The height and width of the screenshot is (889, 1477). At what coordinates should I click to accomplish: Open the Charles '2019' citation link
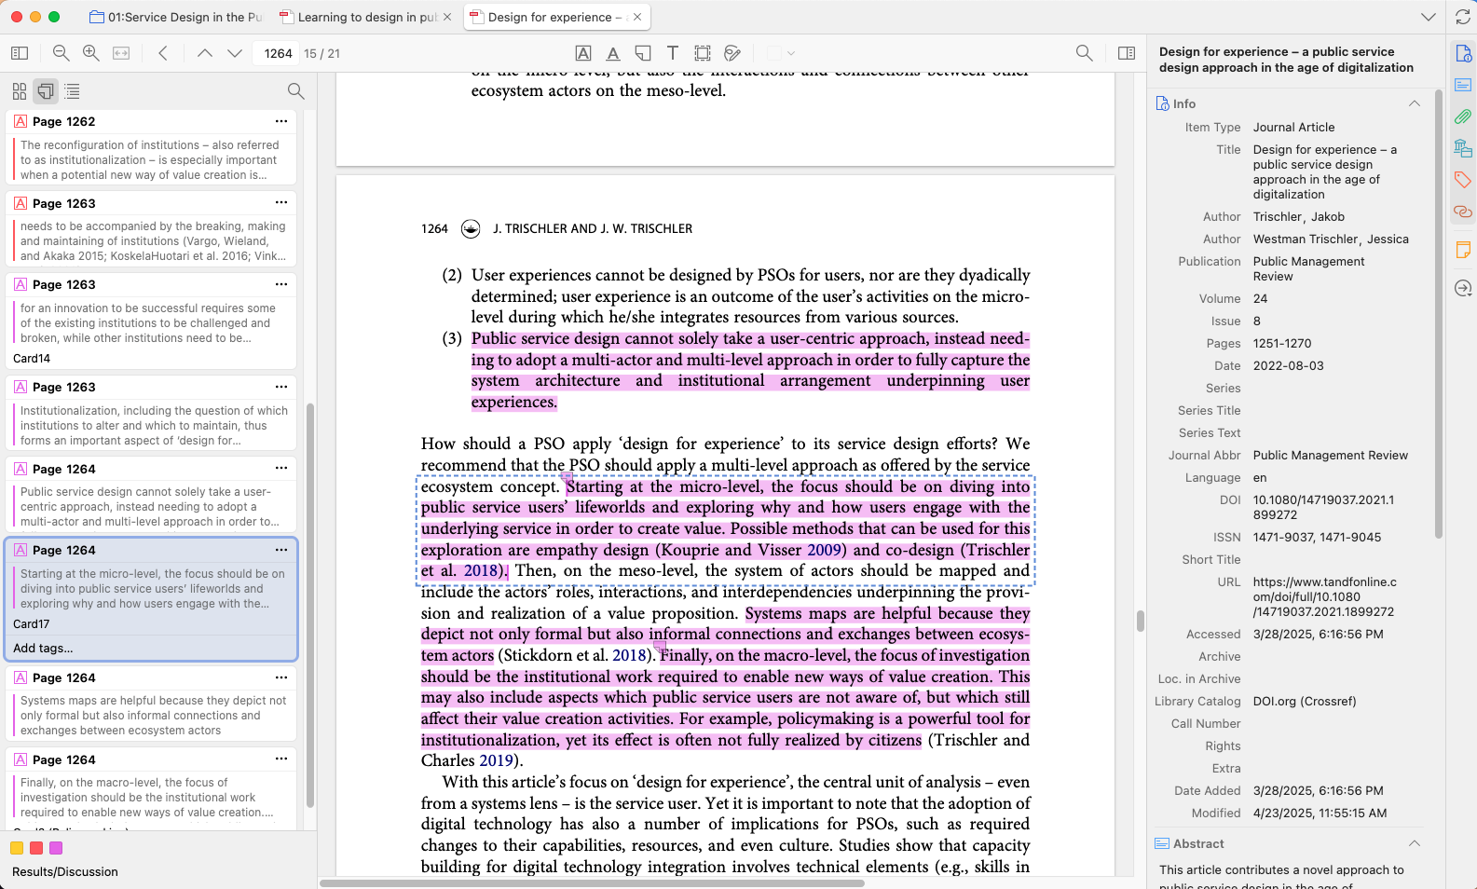(497, 761)
